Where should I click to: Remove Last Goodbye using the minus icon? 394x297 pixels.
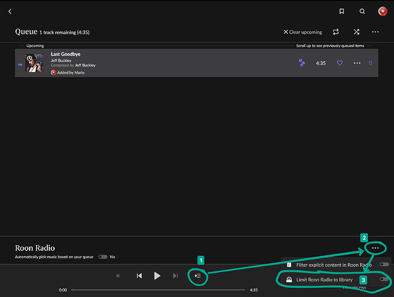click(x=20, y=65)
